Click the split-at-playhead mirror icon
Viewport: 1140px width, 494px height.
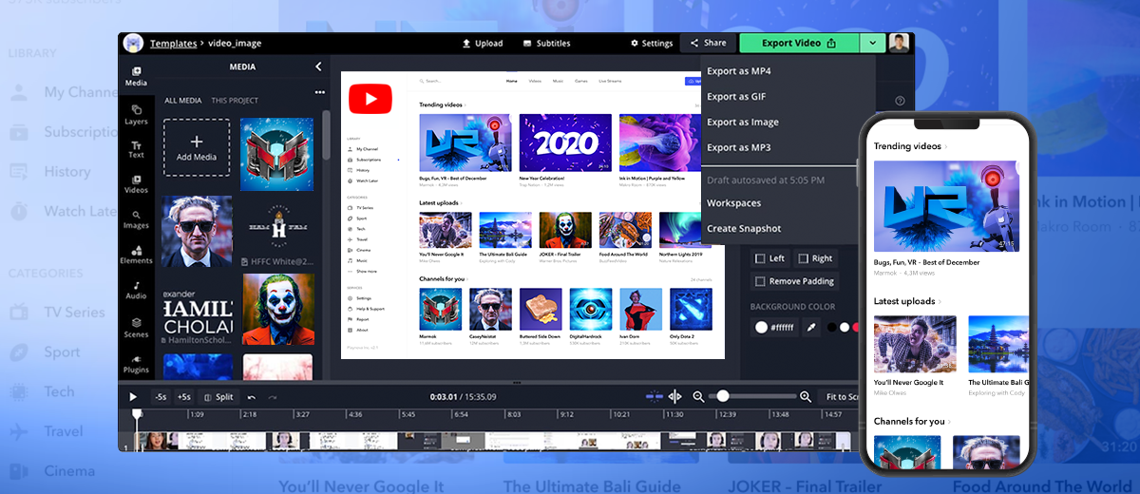pos(674,396)
